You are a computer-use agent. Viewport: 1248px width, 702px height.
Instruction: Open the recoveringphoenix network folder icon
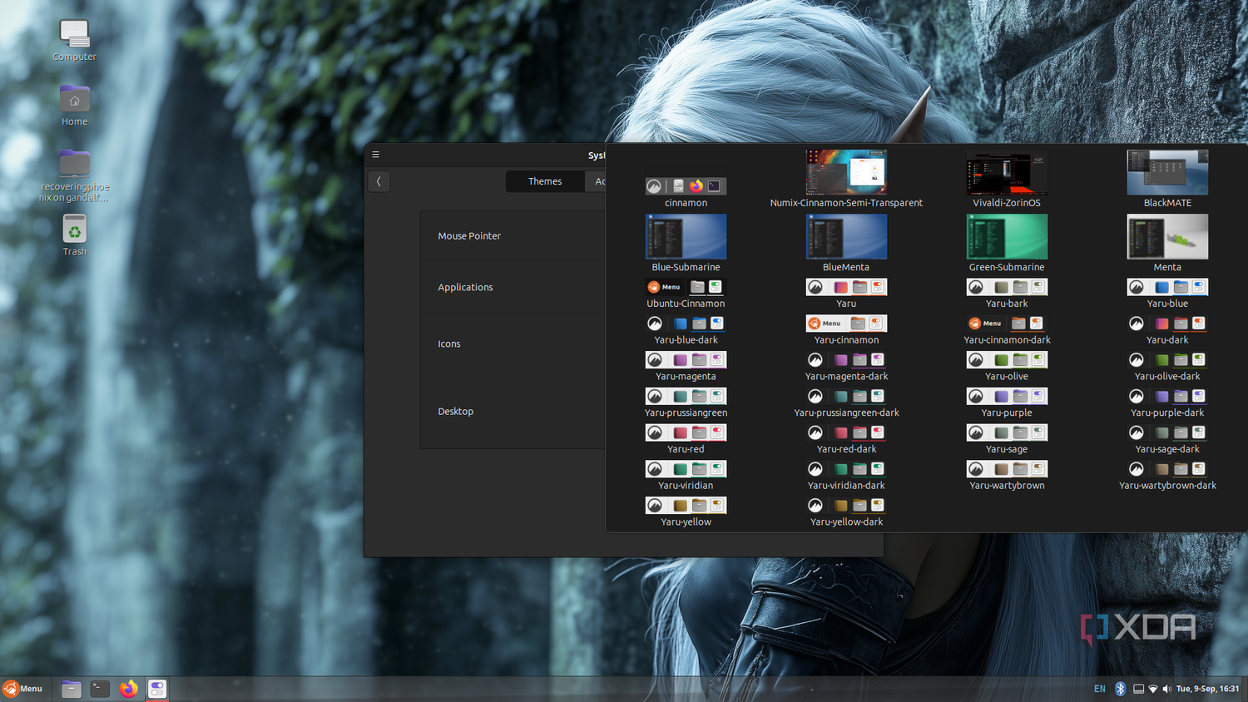(74, 175)
